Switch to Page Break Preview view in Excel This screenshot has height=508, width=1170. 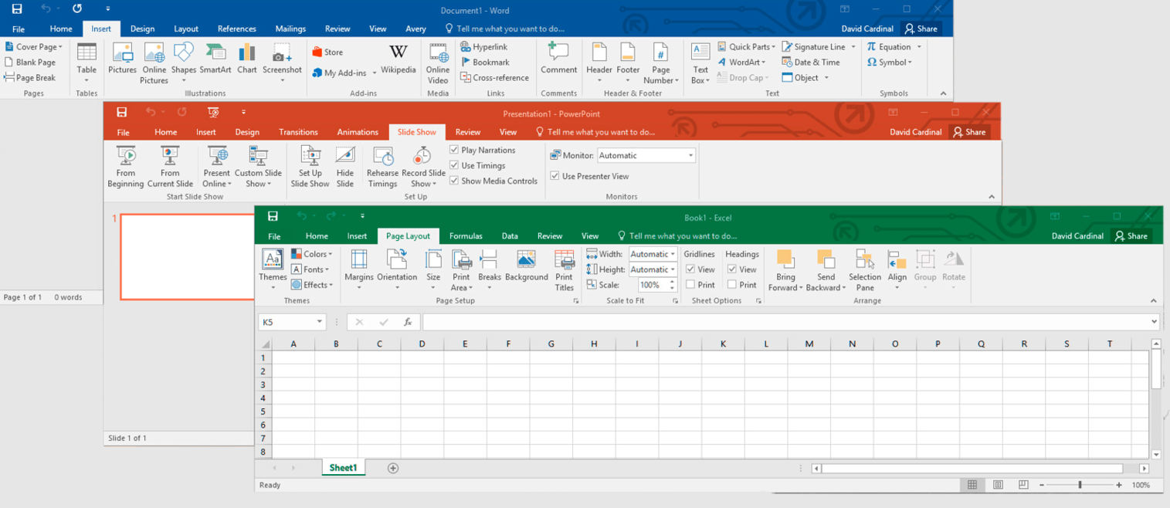coord(1023,485)
